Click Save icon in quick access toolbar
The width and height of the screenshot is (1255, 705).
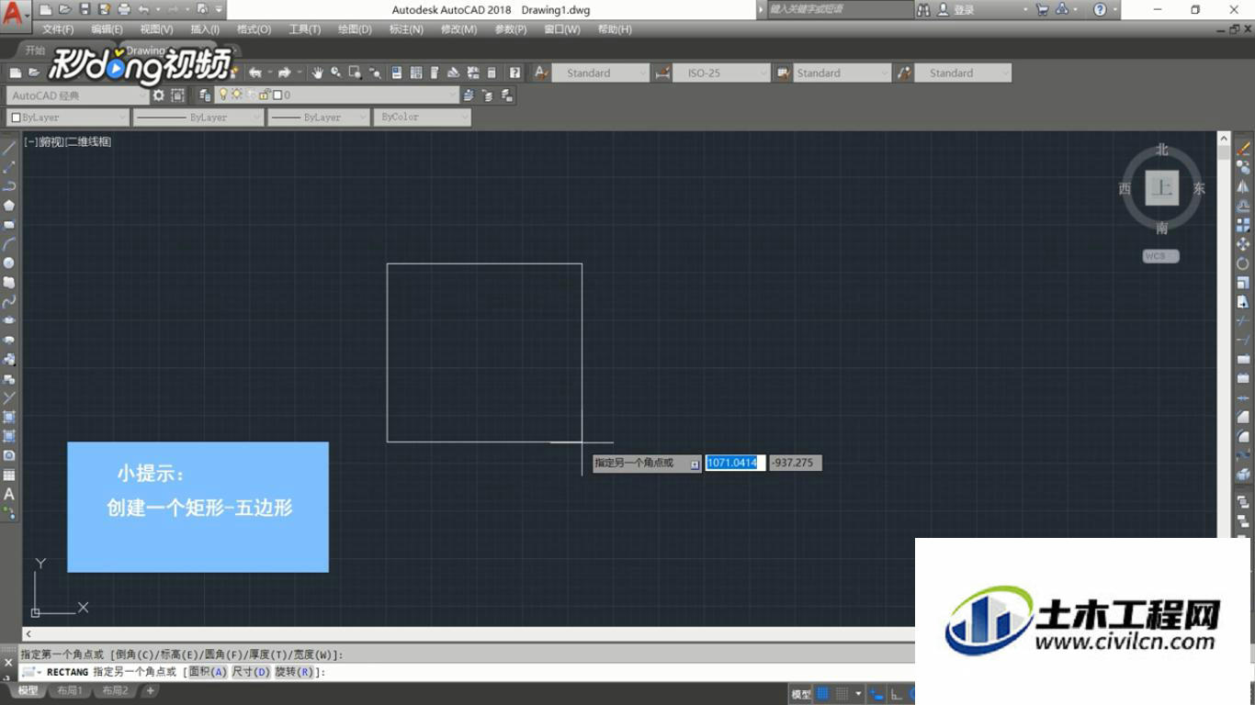85,9
